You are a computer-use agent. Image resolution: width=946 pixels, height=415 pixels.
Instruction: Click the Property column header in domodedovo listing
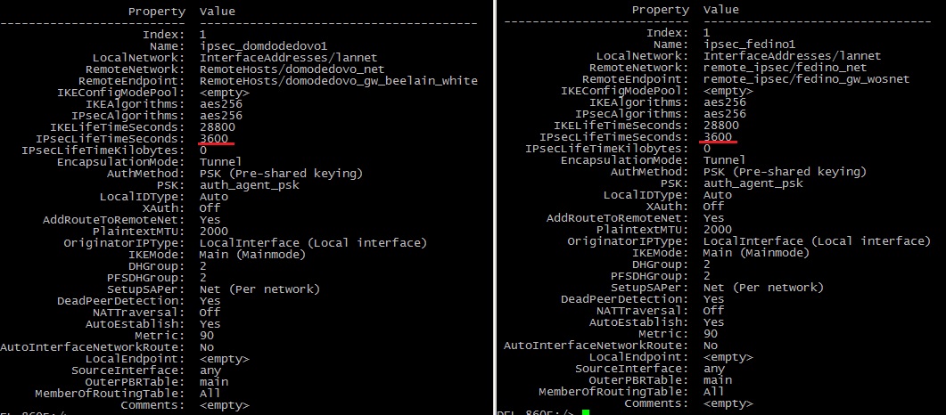157,12
